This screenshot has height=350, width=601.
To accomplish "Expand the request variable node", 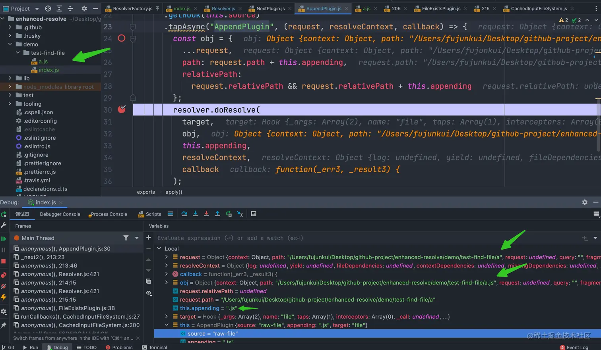I will (167, 257).
